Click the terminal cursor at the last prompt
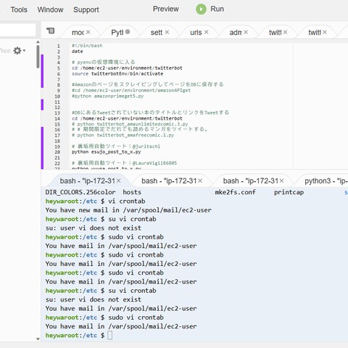348x348 pixels. point(110,335)
